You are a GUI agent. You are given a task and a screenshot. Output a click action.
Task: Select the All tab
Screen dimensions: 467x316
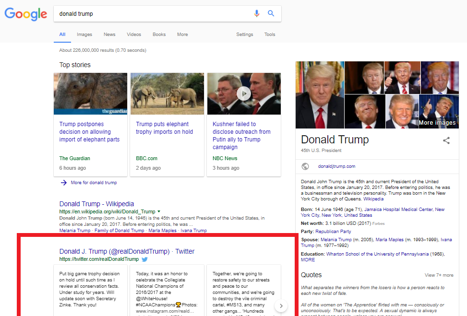(62, 35)
